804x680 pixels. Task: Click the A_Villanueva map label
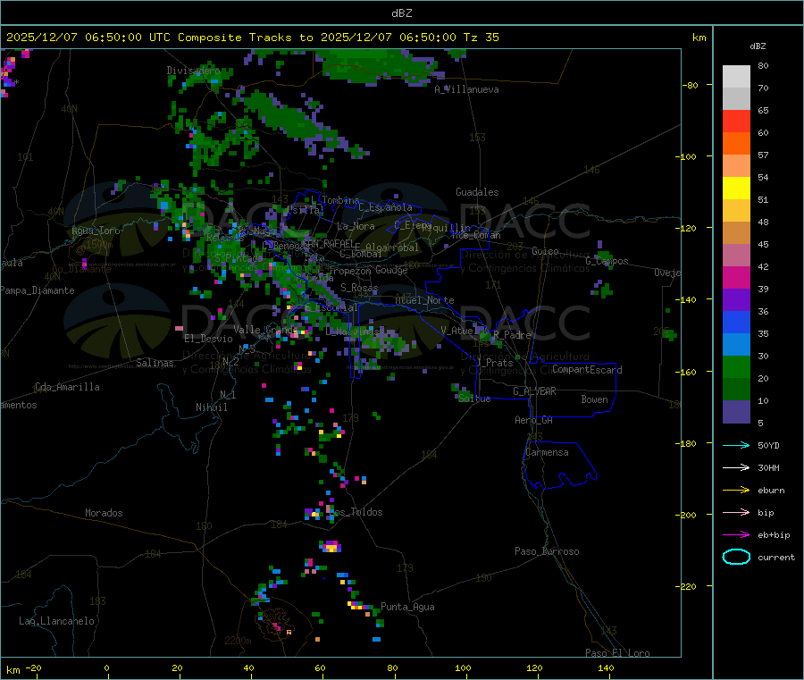pyautogui.click(x=466, y=89)
